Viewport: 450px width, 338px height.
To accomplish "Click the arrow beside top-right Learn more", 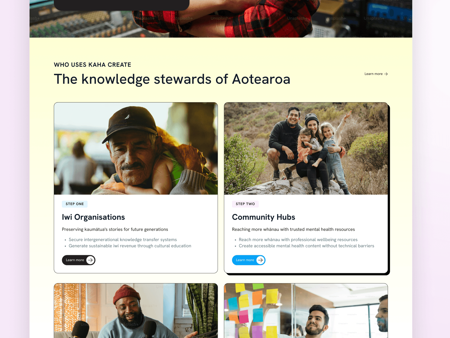I will [386, 74].
